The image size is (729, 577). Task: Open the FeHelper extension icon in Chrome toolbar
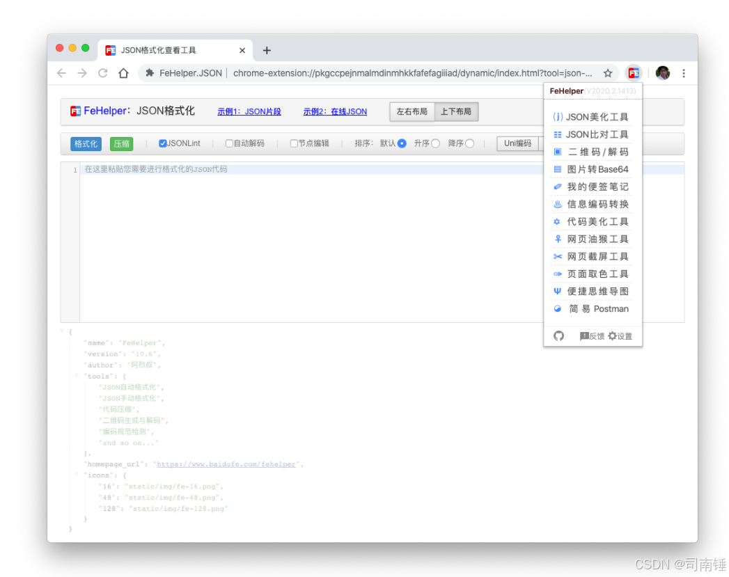point(634,72)
